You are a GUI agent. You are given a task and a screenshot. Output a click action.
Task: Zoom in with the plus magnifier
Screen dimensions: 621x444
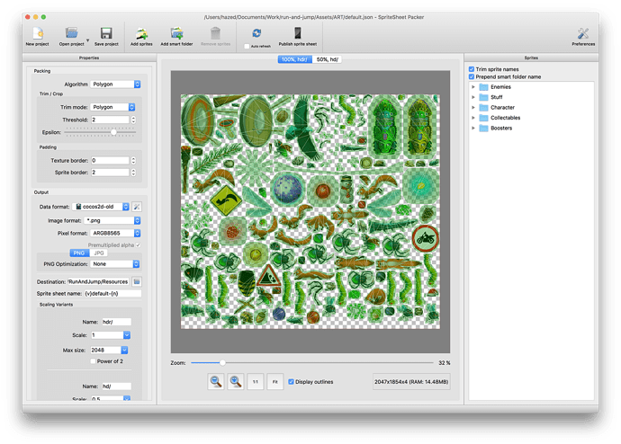(x=236, y=382)
